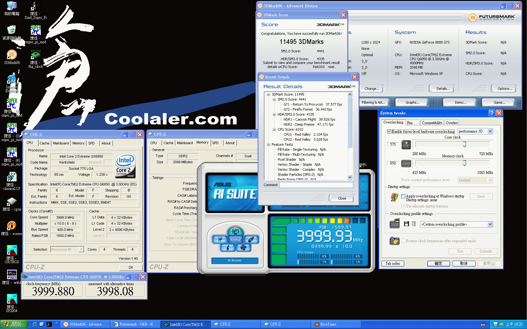Click the AI Suite lightning bolt icon
Image resolution: width=527 pixels, height=329 pixels.
(x=228, y=248)
